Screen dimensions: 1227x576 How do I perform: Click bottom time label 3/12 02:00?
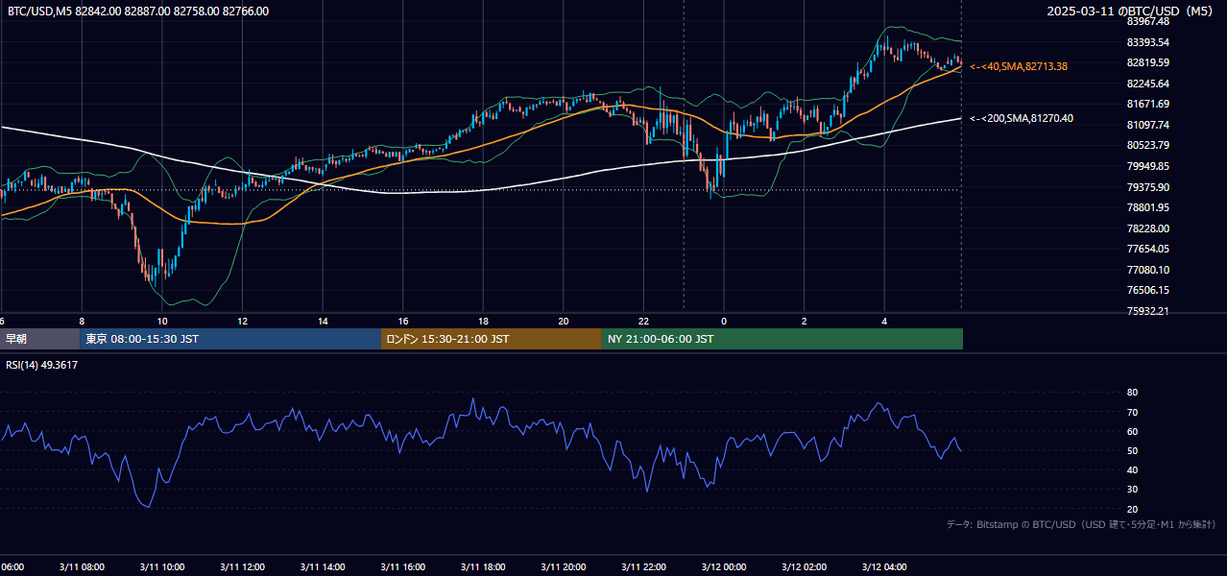point(805,567)
